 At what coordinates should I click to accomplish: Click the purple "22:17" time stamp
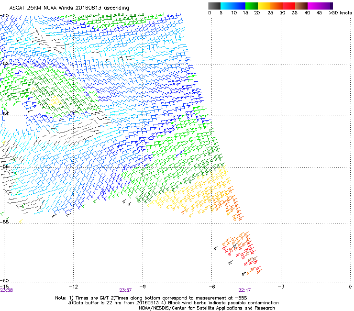[244, 290]
